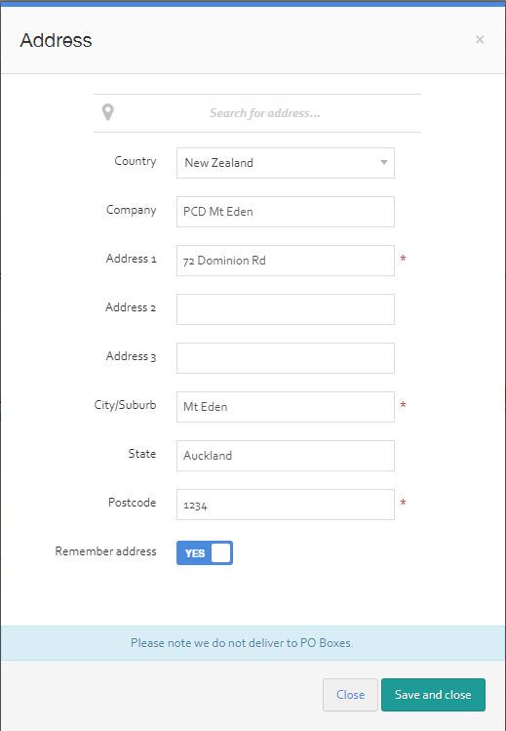Open the Country dropdown showing New Zealand

click(x=286, y=163)
